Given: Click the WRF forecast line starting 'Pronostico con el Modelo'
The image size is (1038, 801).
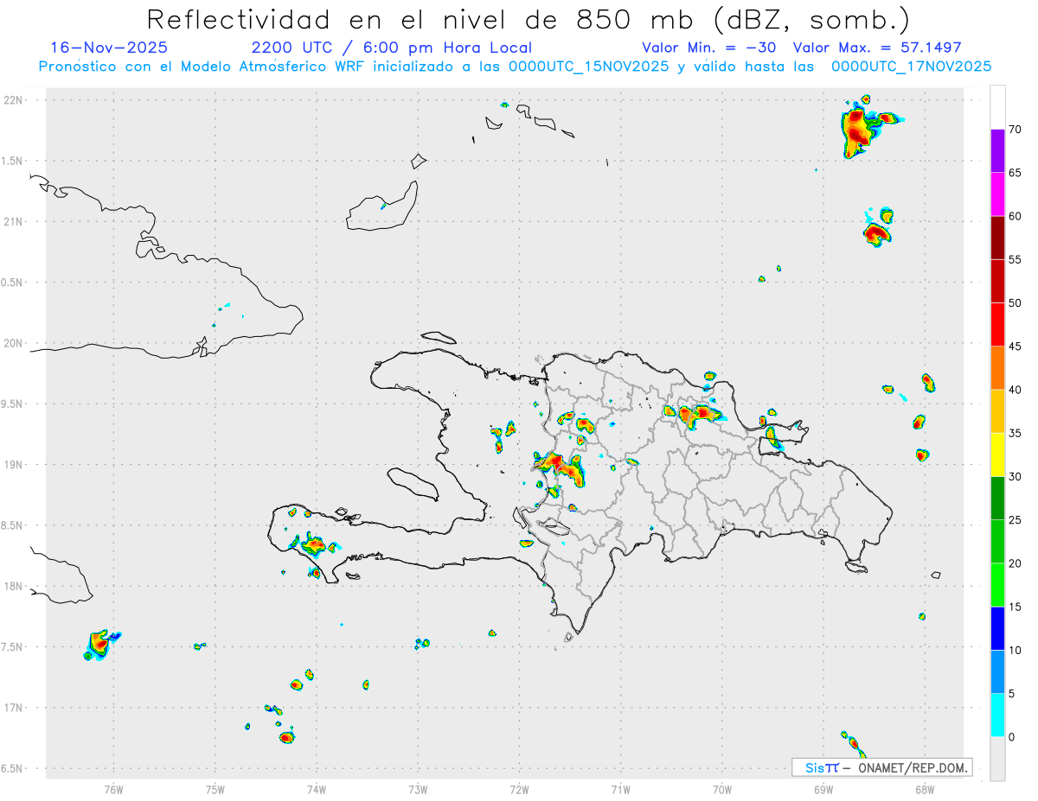Looking at the screenshot, I should 516,66.
